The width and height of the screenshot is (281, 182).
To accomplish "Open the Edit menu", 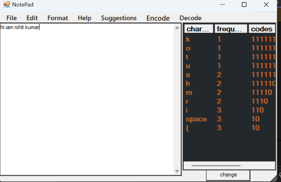I will 32,18.
